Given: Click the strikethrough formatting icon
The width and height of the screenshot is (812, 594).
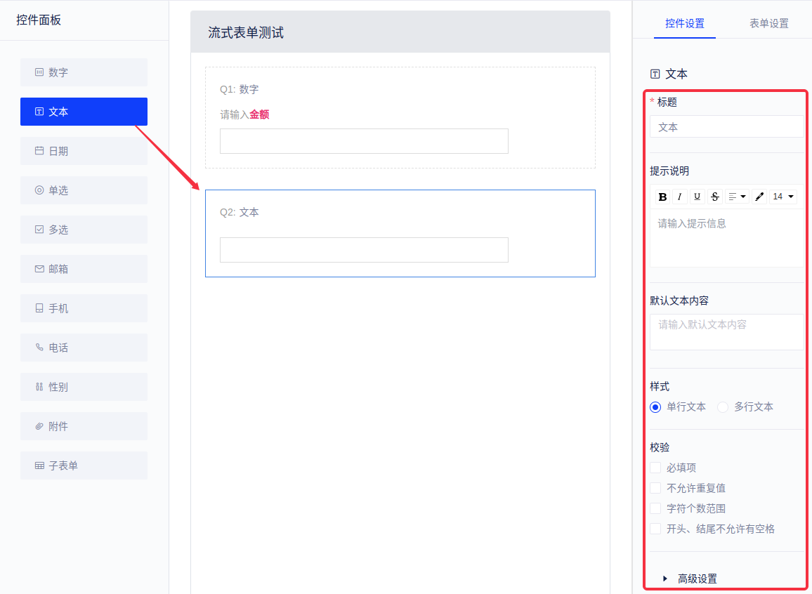Looking at the screenshot, I should [714, 197].
